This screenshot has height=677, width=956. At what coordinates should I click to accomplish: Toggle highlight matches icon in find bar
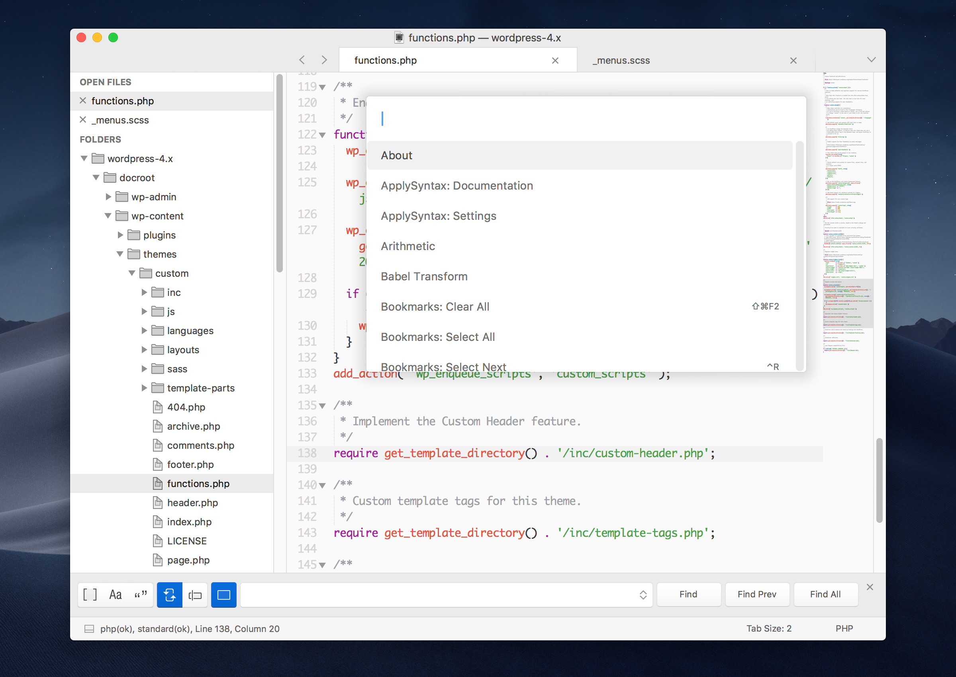pos(224,595)
